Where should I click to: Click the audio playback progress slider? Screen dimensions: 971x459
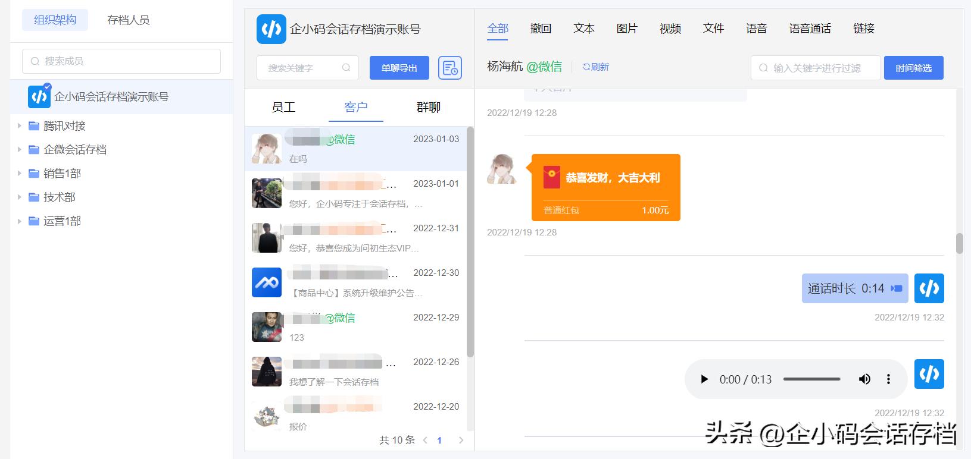(x=812, y=379)
